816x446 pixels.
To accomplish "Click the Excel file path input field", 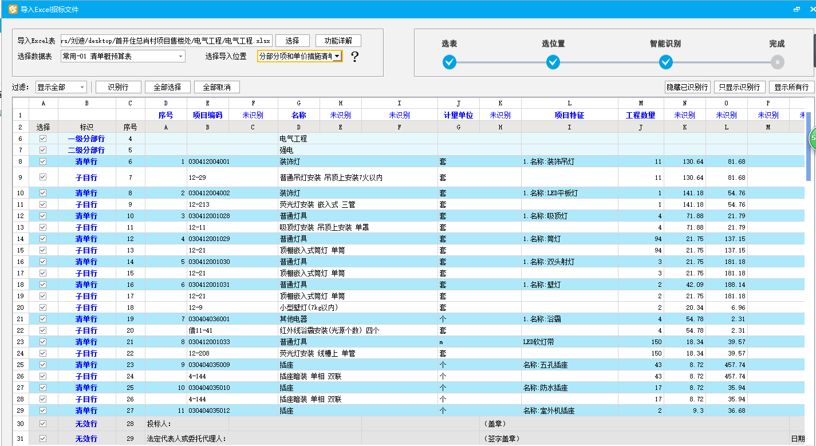I will click(165, 41).
